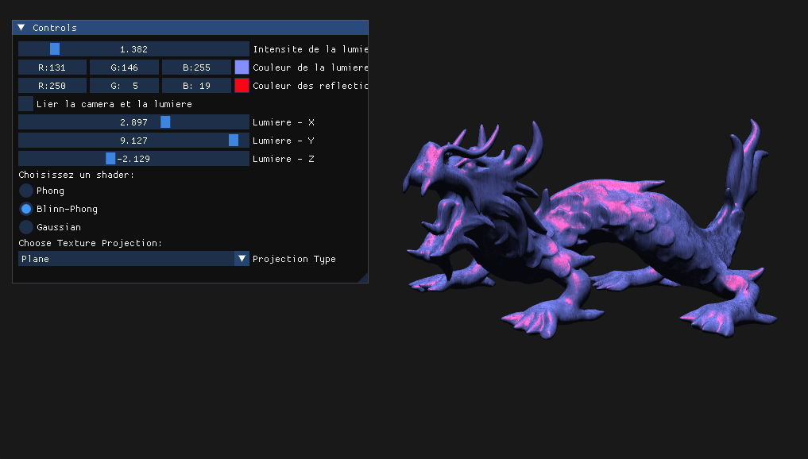Click reflection color G:5 field

point(124,86)
